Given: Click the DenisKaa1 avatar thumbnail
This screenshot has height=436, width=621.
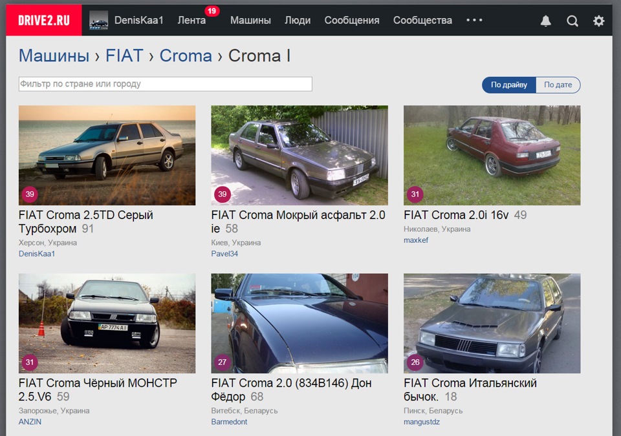Looking at the screenshot, I should click(x=98, y=20).
